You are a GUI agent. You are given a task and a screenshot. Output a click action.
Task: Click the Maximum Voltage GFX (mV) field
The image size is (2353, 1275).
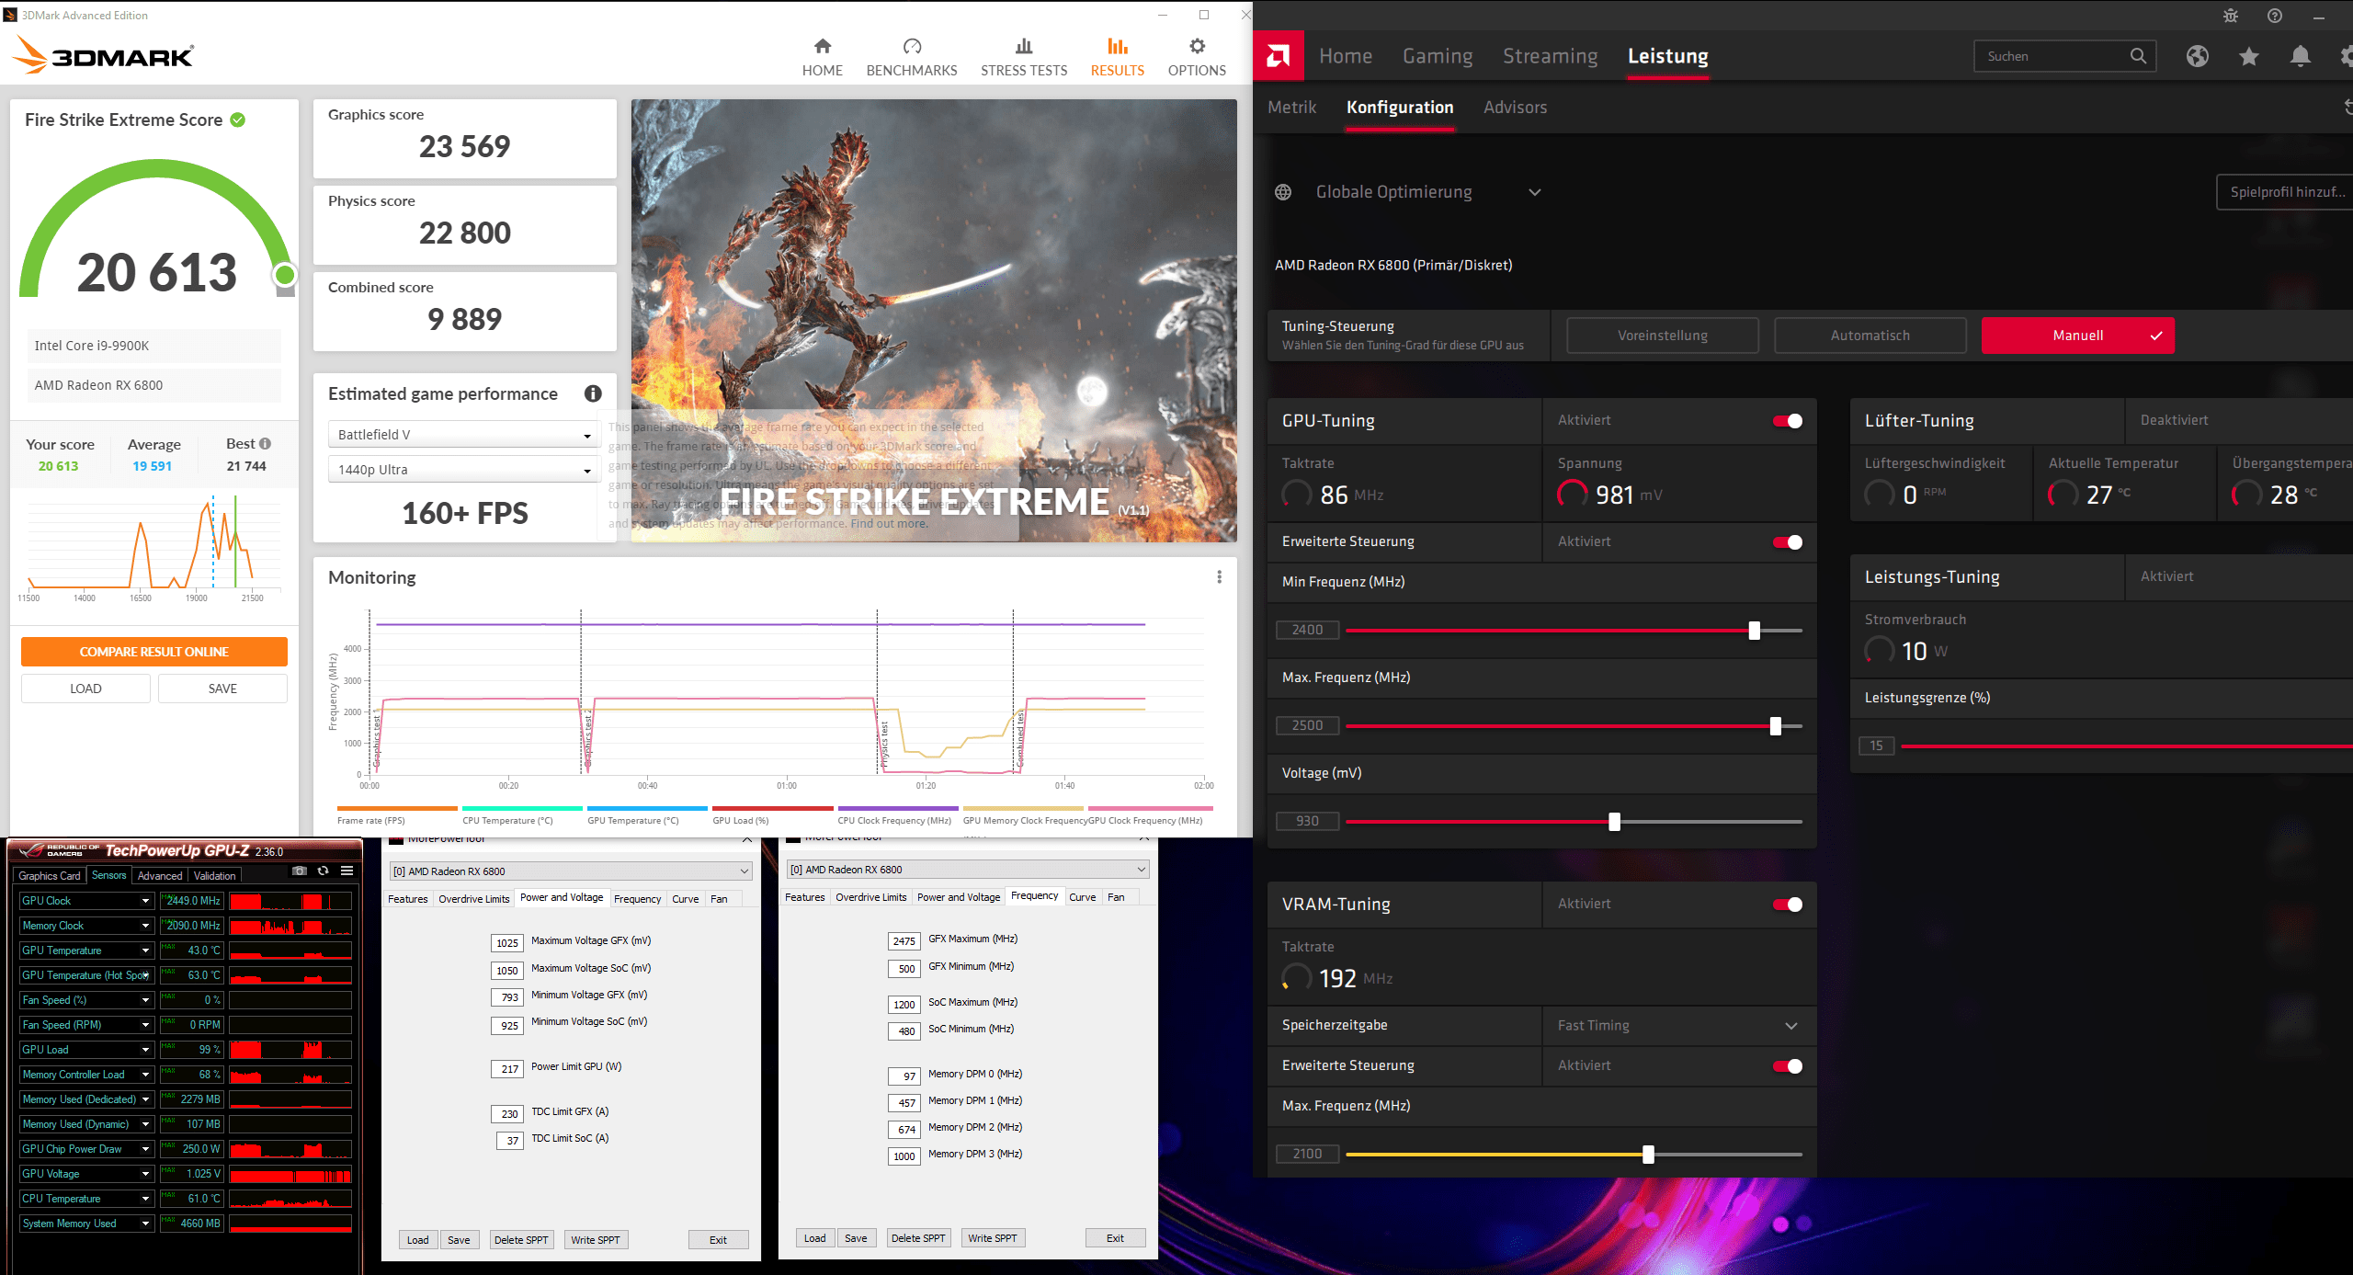click(507, 943)
